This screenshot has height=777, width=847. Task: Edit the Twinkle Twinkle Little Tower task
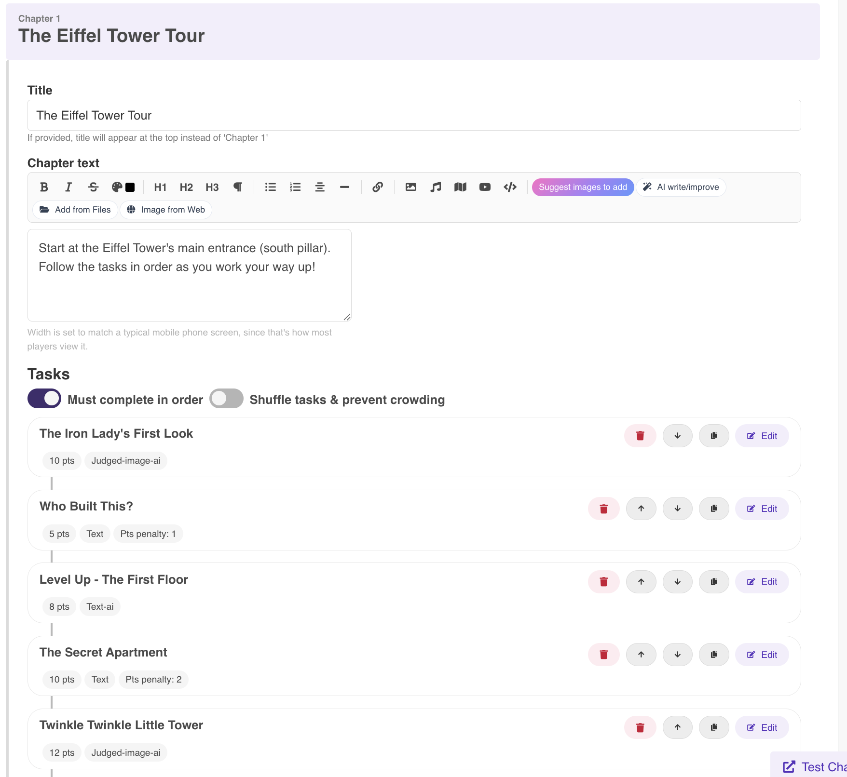[762, 727]
